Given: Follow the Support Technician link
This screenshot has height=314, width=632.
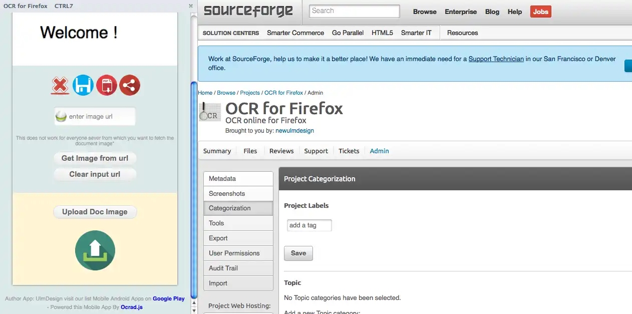Looking at the screenshot, I should click(x=496, y=59).
